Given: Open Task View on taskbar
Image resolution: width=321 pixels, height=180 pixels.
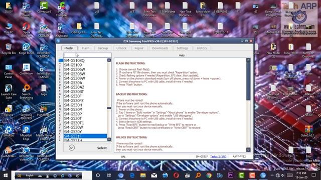Looking at the screenshot, I should coord(109,175).
